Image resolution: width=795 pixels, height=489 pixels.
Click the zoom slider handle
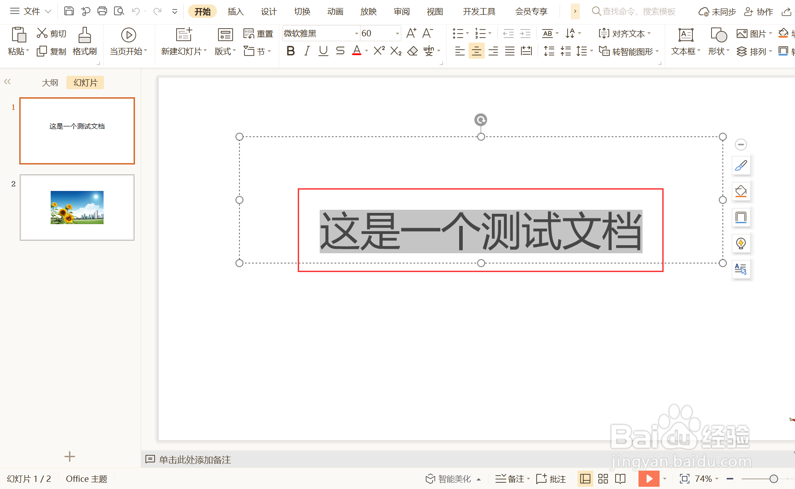point(773,479)
